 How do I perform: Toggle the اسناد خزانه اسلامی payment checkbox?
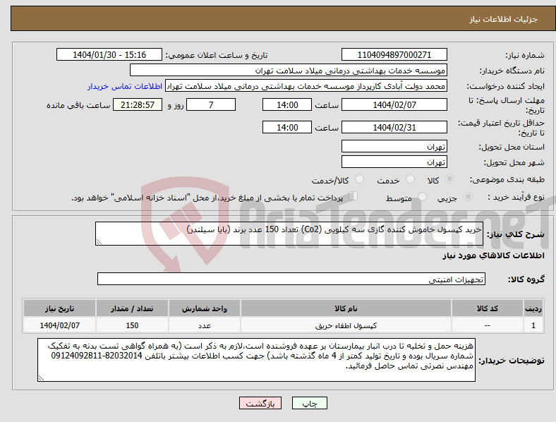coord(353,196)
